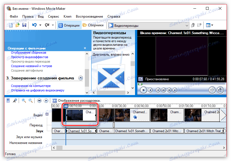Play the timeline
Screen dimensions: 231x161
(x=46, y=101)
